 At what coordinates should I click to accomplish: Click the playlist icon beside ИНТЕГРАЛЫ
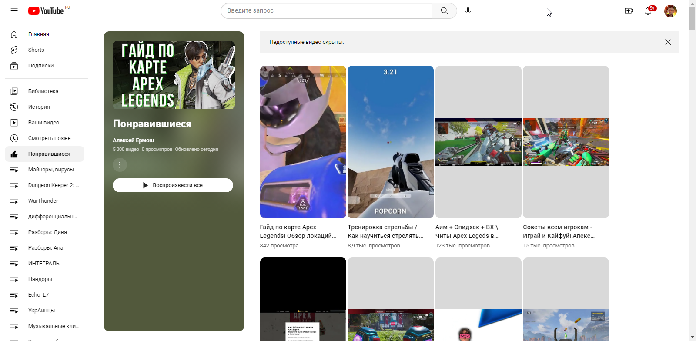tap(14, 264)
